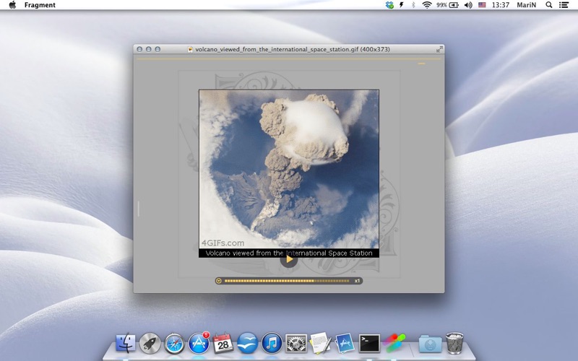Image resolution: width=578 pixels, height=361 pixels.
Task: Open the MariN user menu
Action: [x=527, y=5]
